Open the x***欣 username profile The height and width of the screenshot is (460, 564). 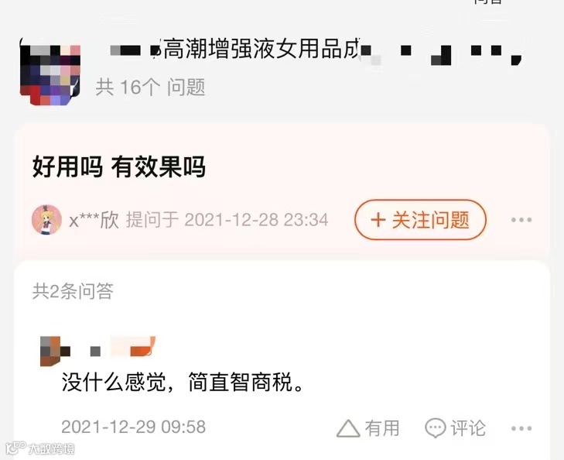point(94,220)
